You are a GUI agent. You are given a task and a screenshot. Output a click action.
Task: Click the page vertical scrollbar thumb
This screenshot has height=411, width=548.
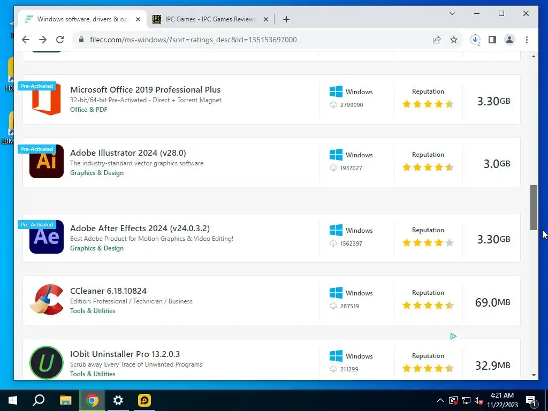point(534,207)
